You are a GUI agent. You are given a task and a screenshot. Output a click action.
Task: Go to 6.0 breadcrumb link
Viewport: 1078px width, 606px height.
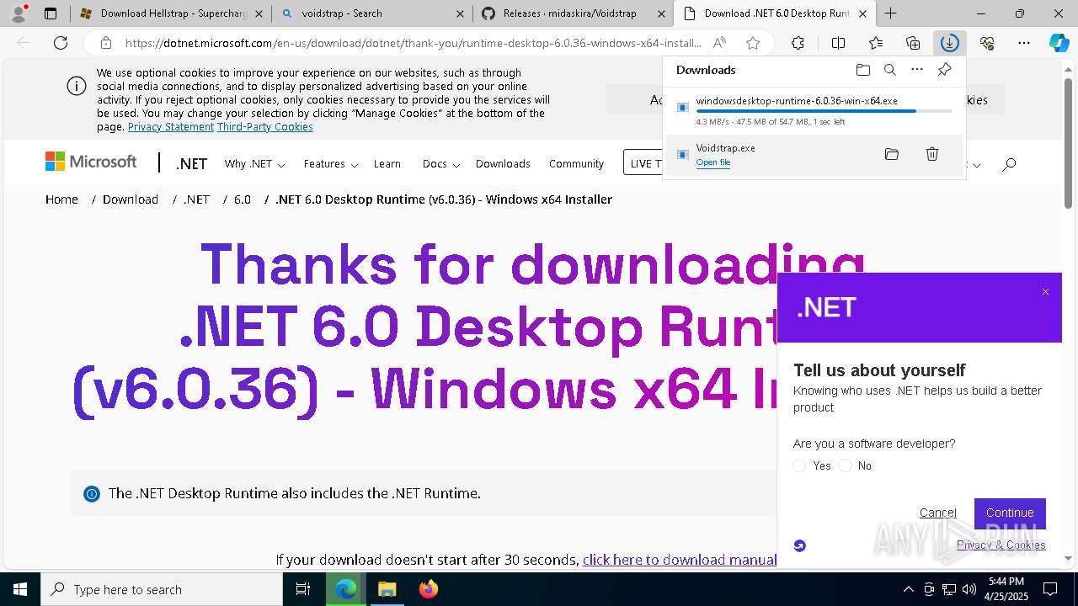pos(243,199)
